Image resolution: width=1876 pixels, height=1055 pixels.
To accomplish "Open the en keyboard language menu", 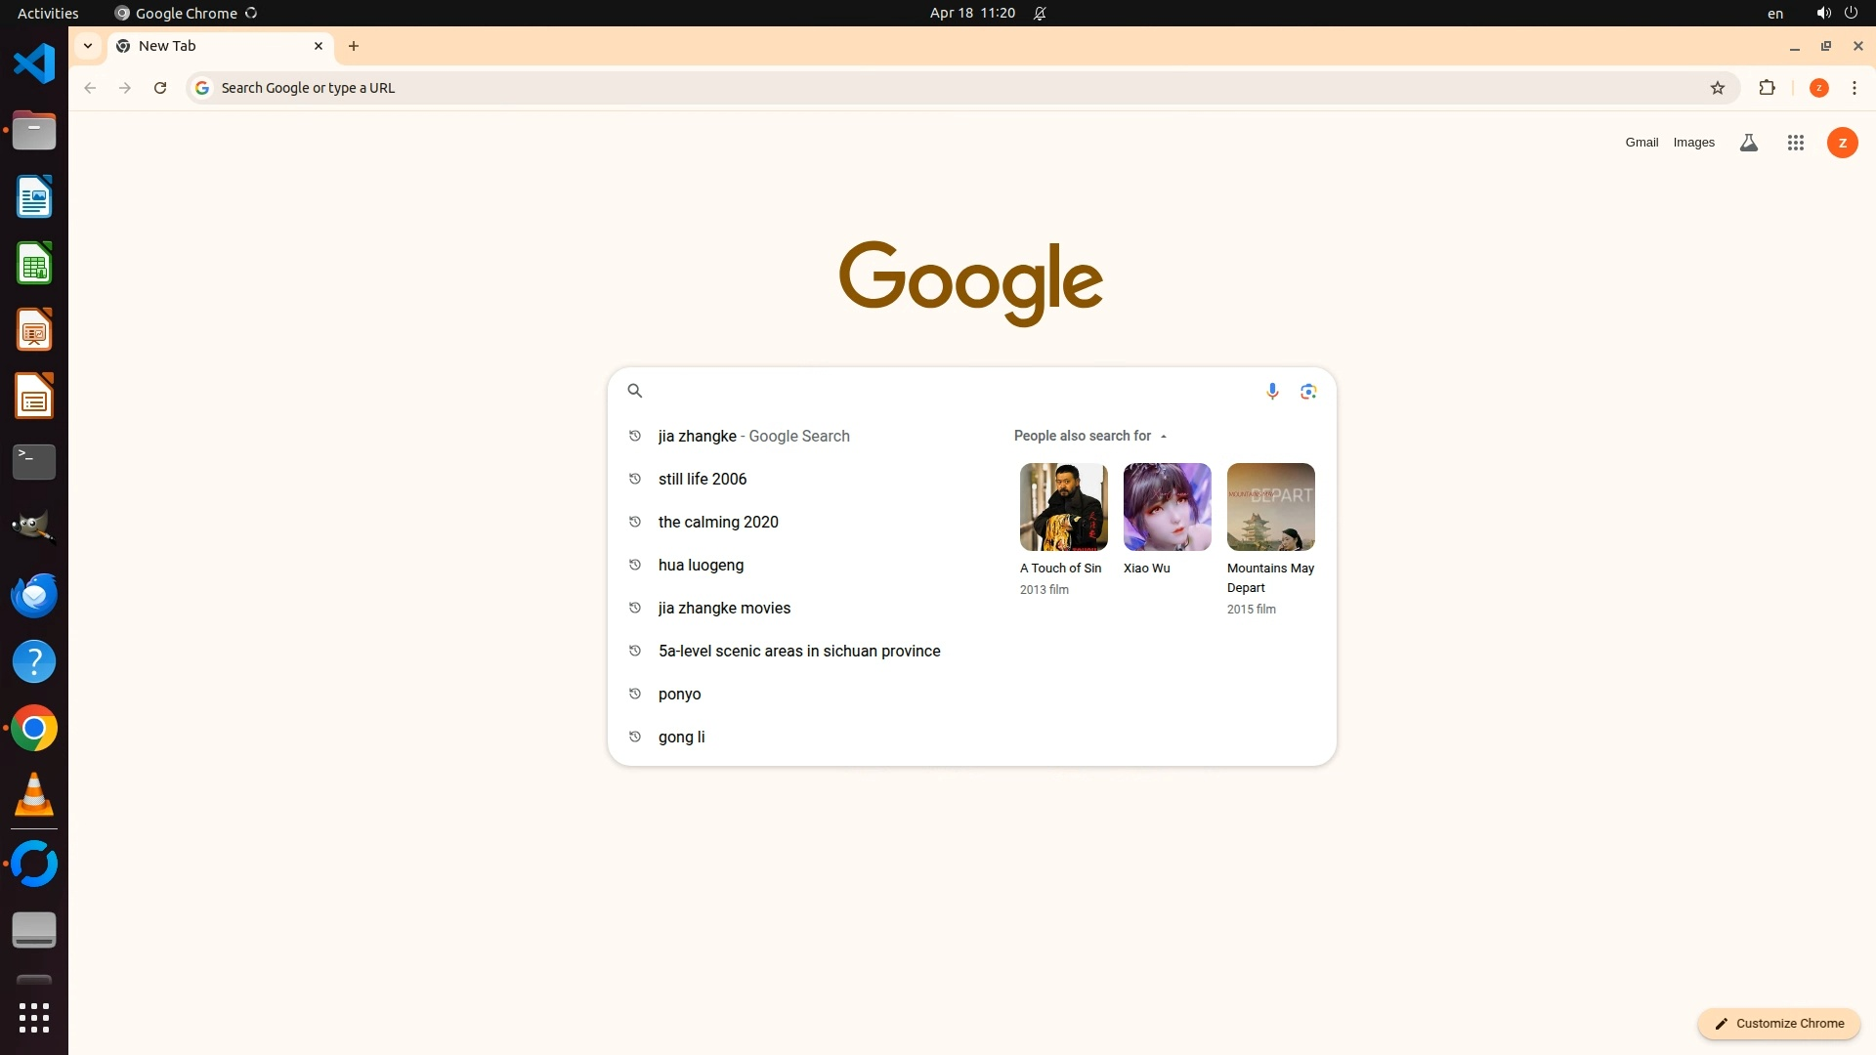I will click(x=1774, y=13).
